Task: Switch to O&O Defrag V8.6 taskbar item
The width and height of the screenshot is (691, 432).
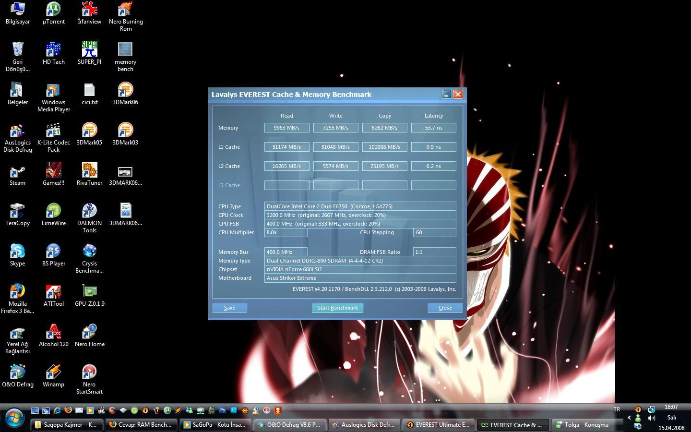Action: click(x=289, y=425)
